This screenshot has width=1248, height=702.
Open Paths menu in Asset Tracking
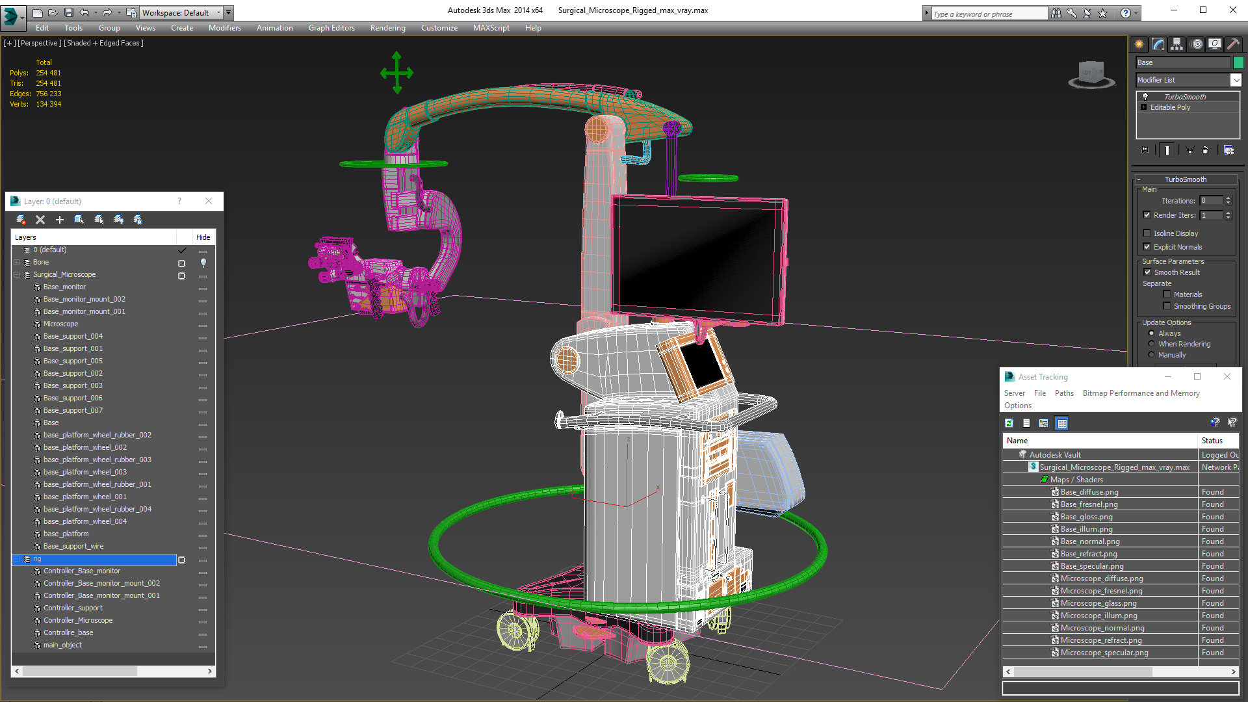point(1064,393)
